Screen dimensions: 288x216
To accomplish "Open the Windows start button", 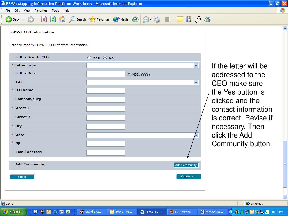I will [x=13, y=212].
